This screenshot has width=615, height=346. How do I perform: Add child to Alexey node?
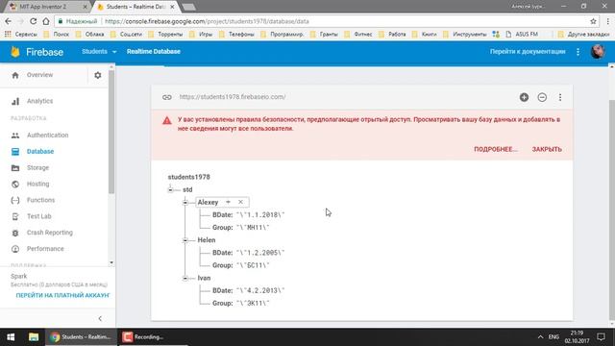(x=228, y=202)
